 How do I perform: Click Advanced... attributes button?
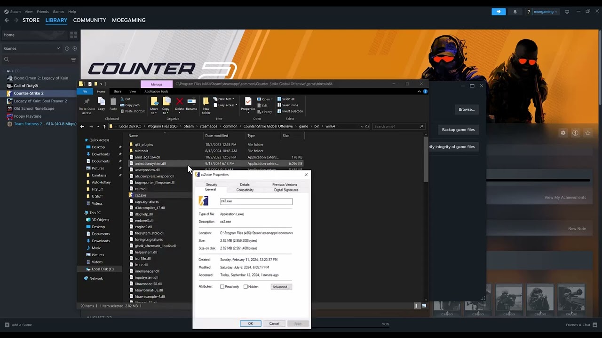tap(281, 287)
